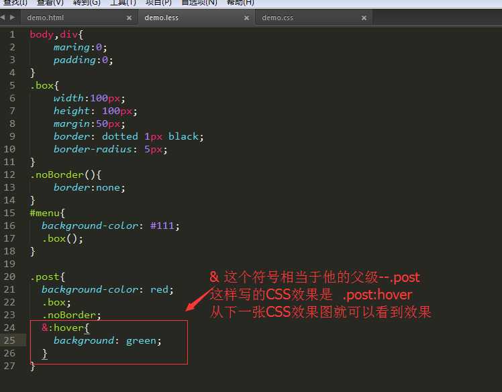
Task: Click 'background-color: #111;' line
Action: coord(111,226)
